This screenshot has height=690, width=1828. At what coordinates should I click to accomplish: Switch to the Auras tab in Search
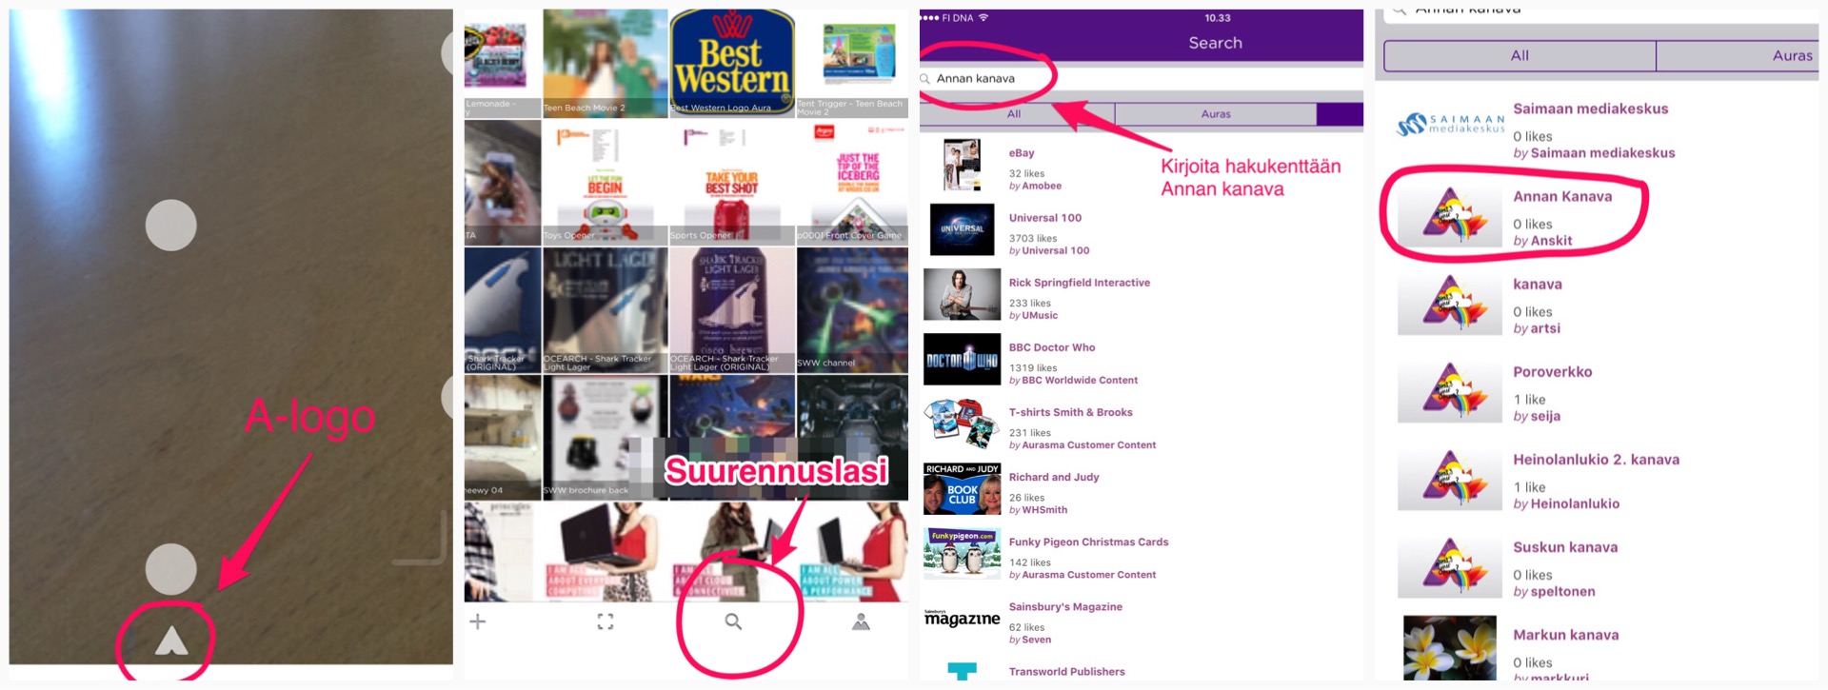point(1216,114)
